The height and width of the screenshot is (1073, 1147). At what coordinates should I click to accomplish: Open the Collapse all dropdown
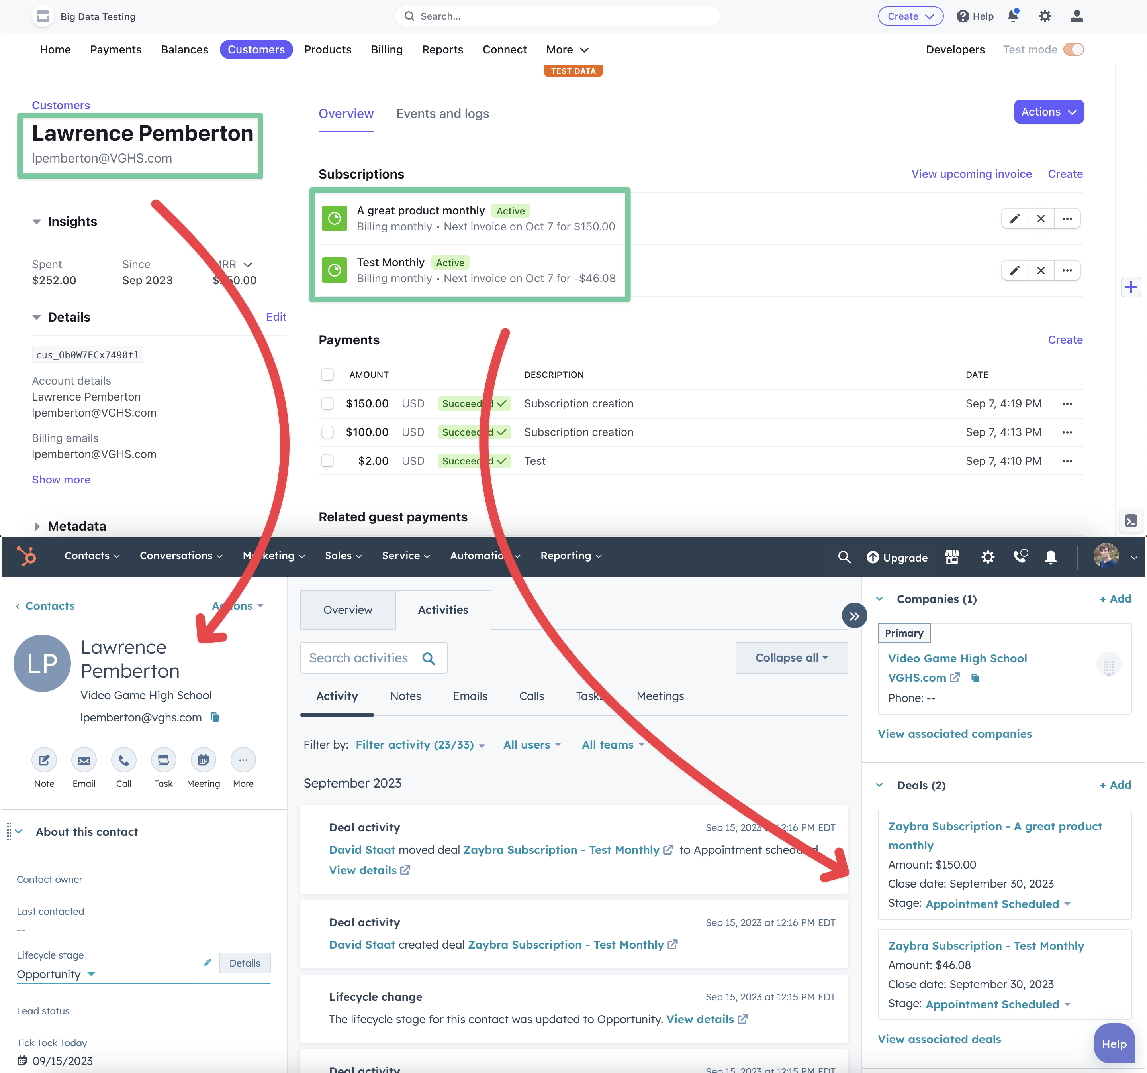pos(792,658)
